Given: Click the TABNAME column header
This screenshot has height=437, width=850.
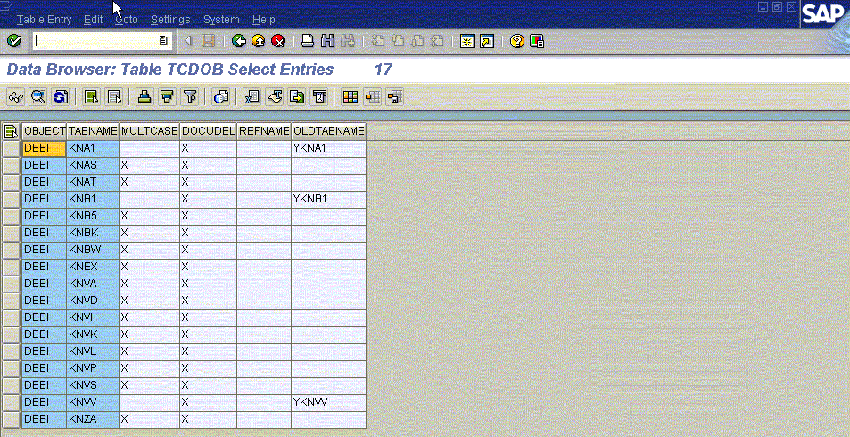Looking at the screenshot, I should pos(93,131).
